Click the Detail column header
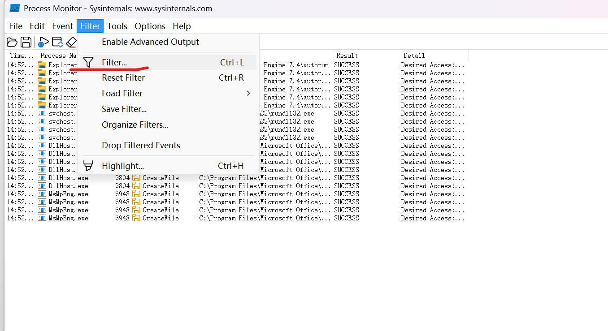 click(x=434, y=56)
